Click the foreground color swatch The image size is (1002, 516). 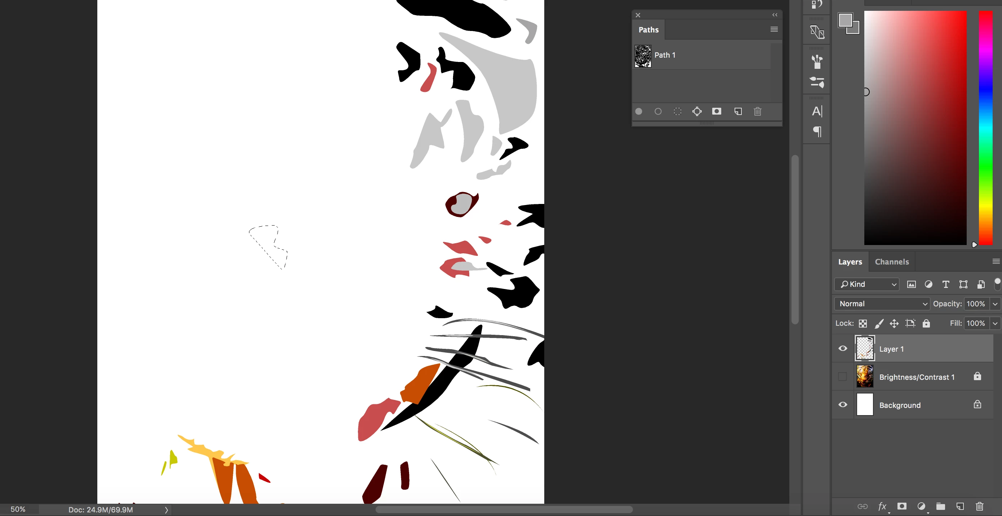[845, 20]
